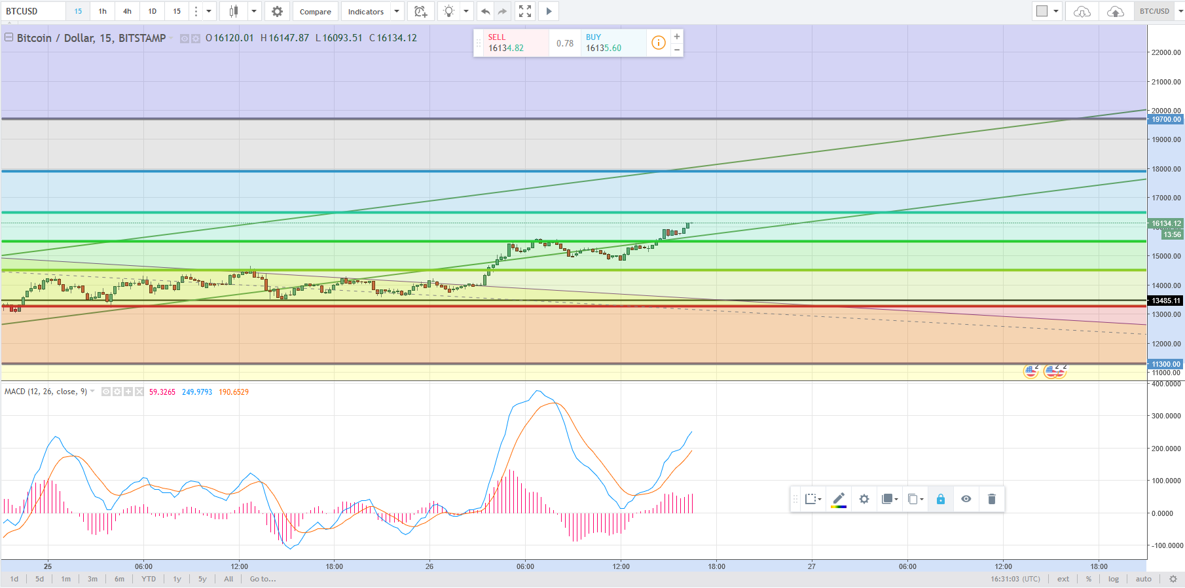Load chart layout from cloud download icon
Screen dimensions: 1185x588
1082,11
